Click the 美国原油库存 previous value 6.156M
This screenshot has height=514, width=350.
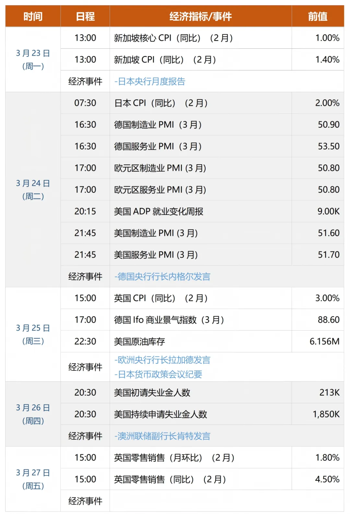(324, 341)
